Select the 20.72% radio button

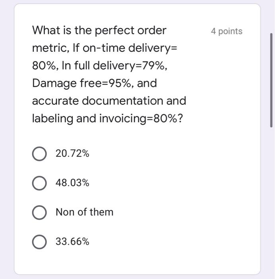pyautogui.click(x=39, y=153)
